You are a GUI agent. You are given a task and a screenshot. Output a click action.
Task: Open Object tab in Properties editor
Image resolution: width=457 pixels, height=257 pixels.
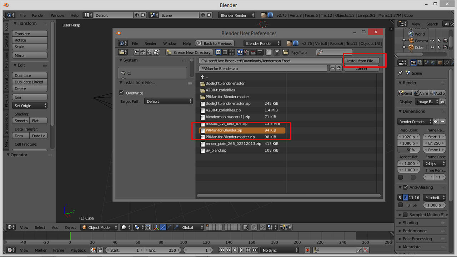coord(439,63)
